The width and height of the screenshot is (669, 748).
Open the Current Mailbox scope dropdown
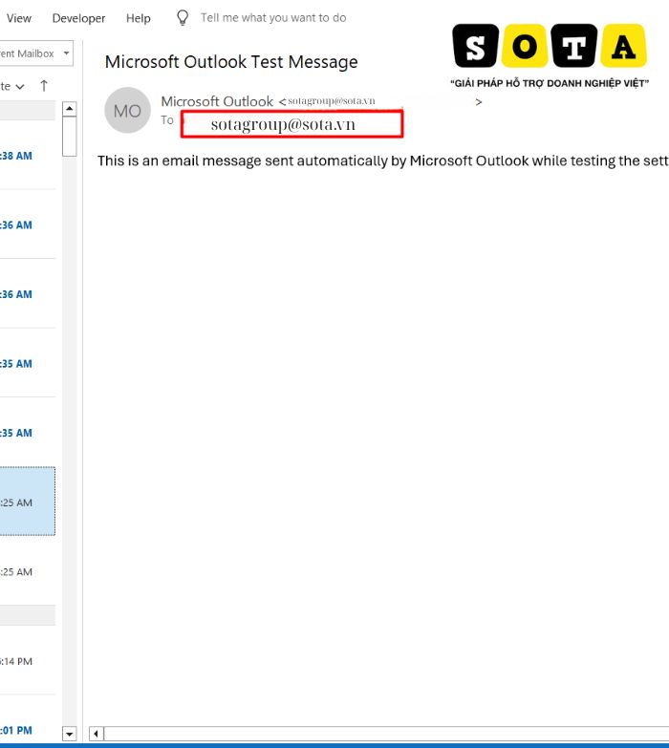pos(66,53)
